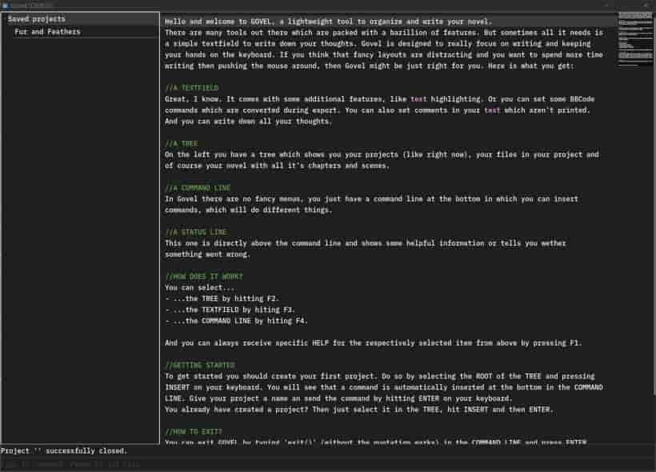
Task: Click the line mentioning TREE by hitting F2
Action: (222, 298)
